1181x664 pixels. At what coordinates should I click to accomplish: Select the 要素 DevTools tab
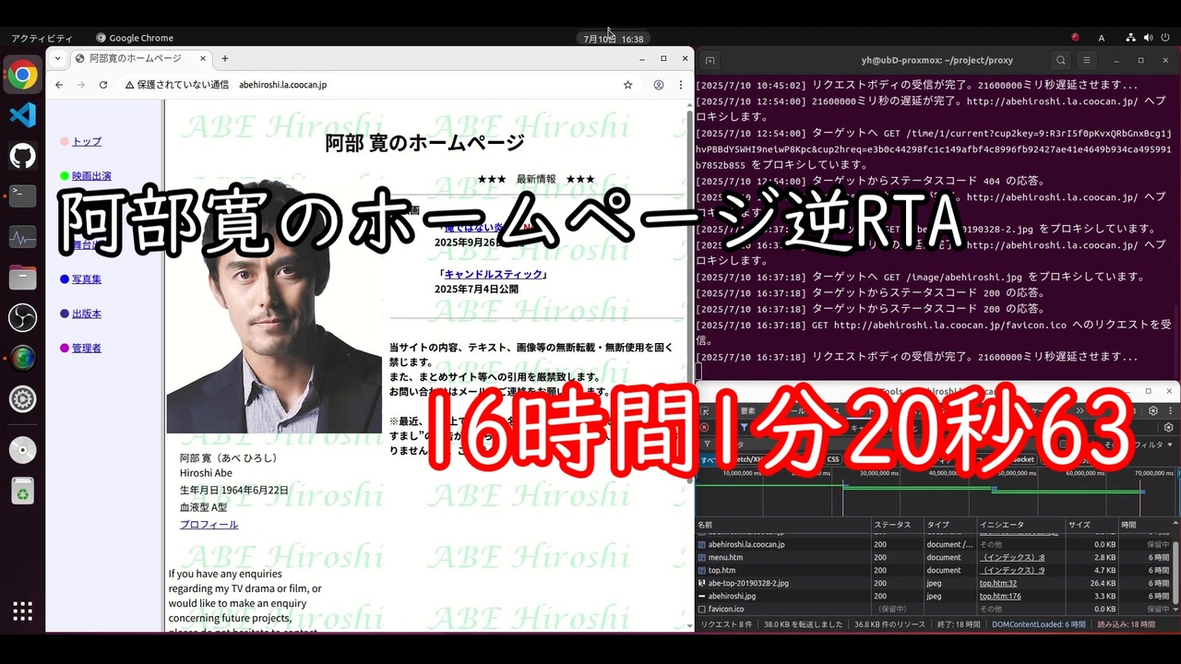(x=747, y=410)
